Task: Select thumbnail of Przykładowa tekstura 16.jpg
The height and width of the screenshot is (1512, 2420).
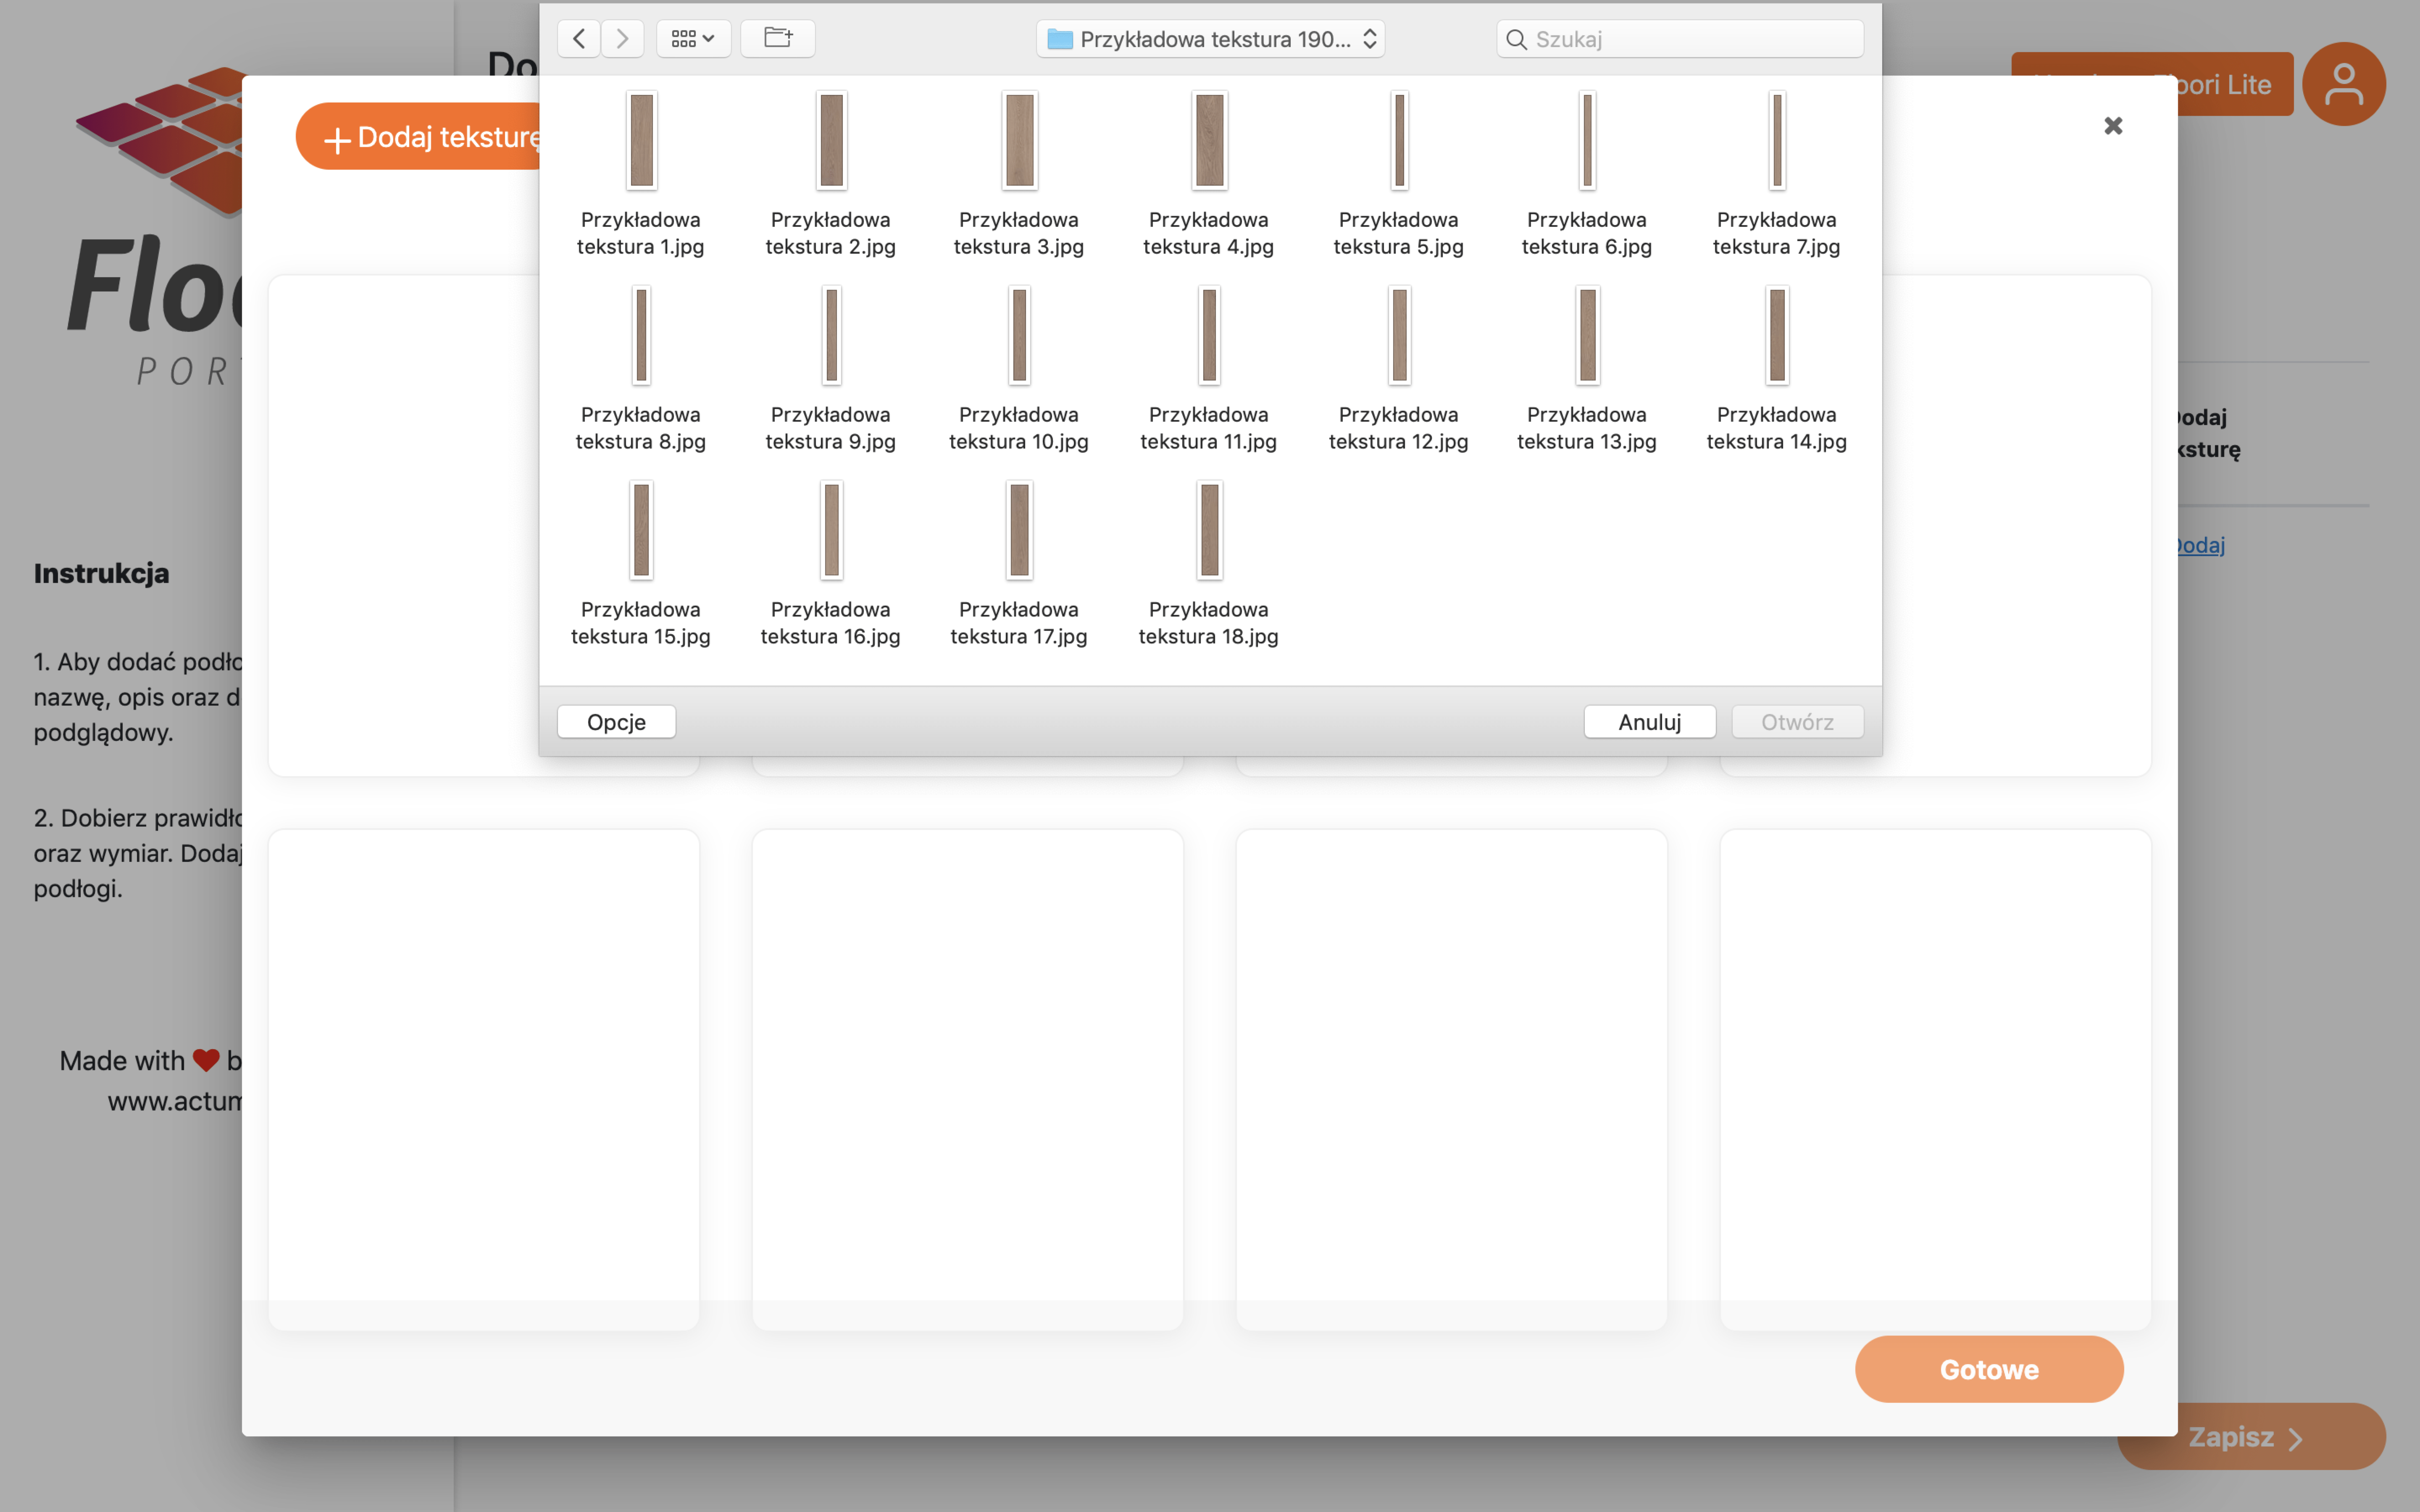Action: pos(831,530)
